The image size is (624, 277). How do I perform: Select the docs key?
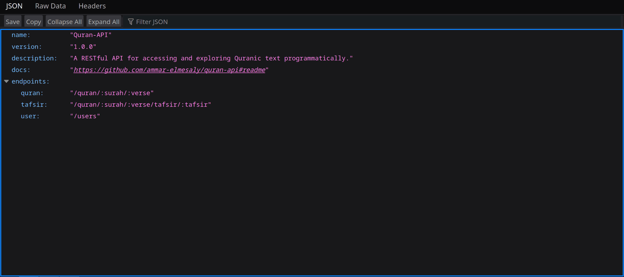click(x=21, y=70)
